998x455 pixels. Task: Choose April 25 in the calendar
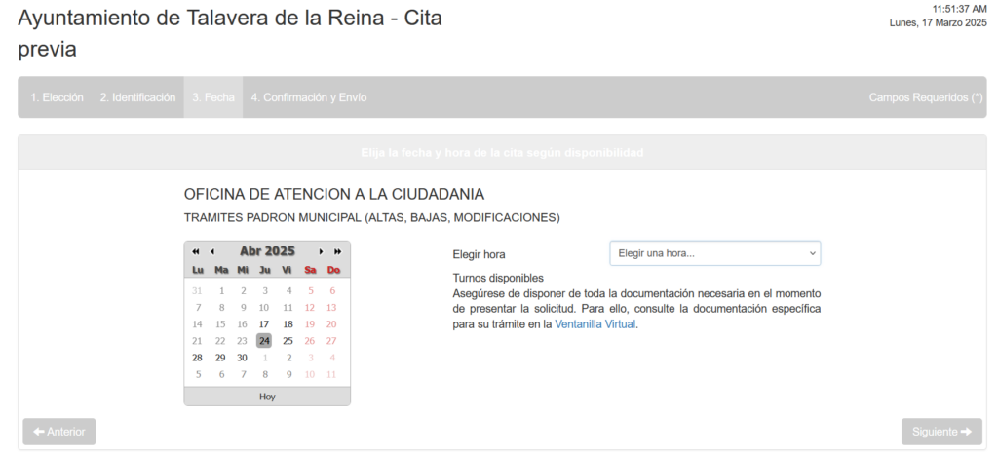click(x=288, y=341)
